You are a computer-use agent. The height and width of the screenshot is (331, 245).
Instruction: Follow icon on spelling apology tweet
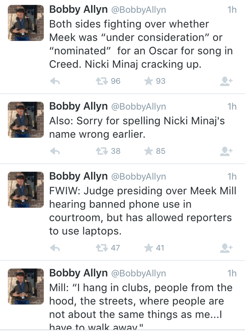(226, 151)
